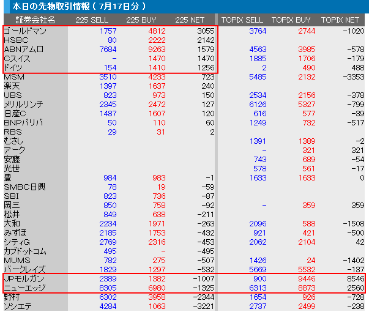Select the RBS row name
The image size is (369, 312).
point(13,132)
